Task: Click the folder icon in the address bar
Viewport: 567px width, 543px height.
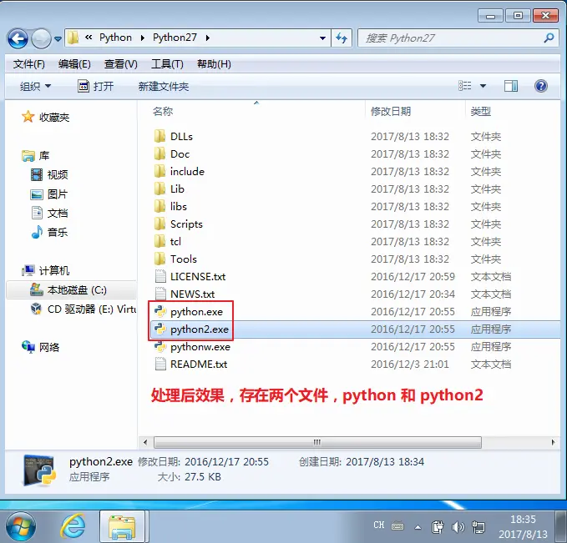Action: [x=73, y=38]
